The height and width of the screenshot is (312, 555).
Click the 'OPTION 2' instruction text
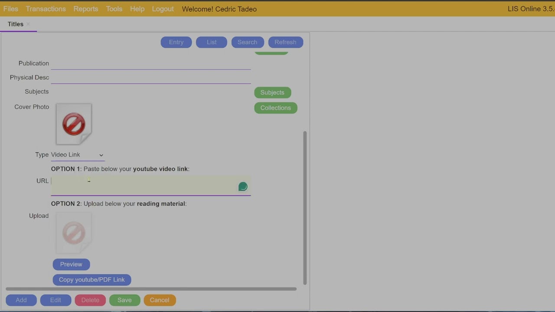click(119, 204)
